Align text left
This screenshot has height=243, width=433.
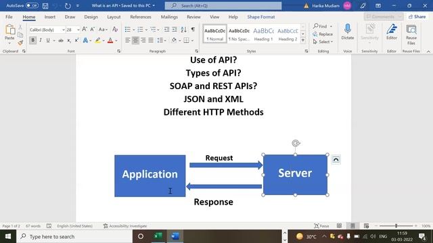[x=128, y=40]
